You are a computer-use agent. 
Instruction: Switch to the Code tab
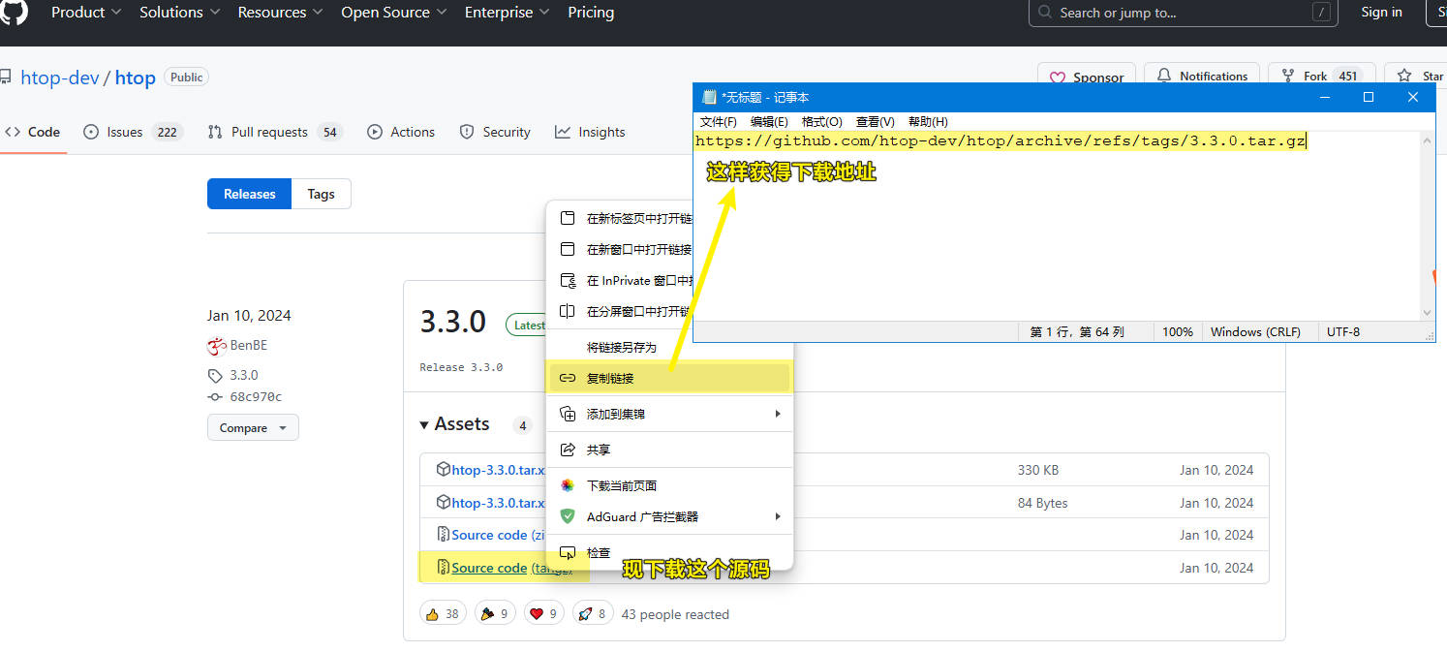[33, 132]
